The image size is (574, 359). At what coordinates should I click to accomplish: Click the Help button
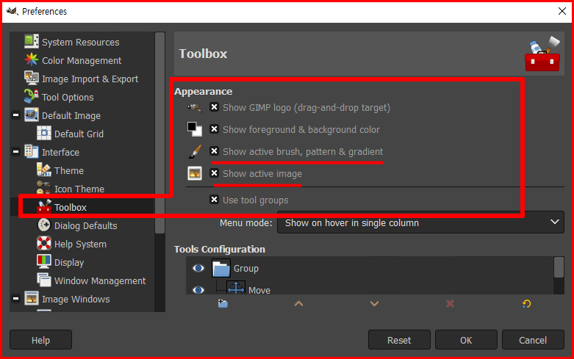(40, 340)
